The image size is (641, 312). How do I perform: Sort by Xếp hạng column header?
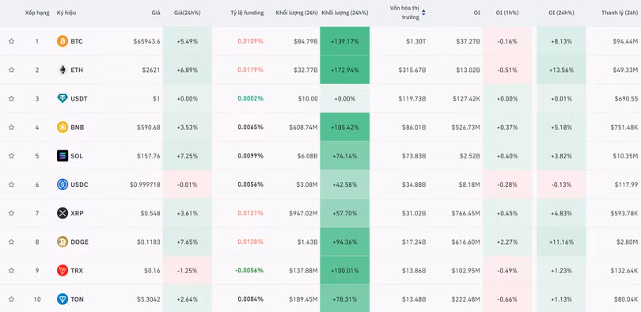click(37, 13)
